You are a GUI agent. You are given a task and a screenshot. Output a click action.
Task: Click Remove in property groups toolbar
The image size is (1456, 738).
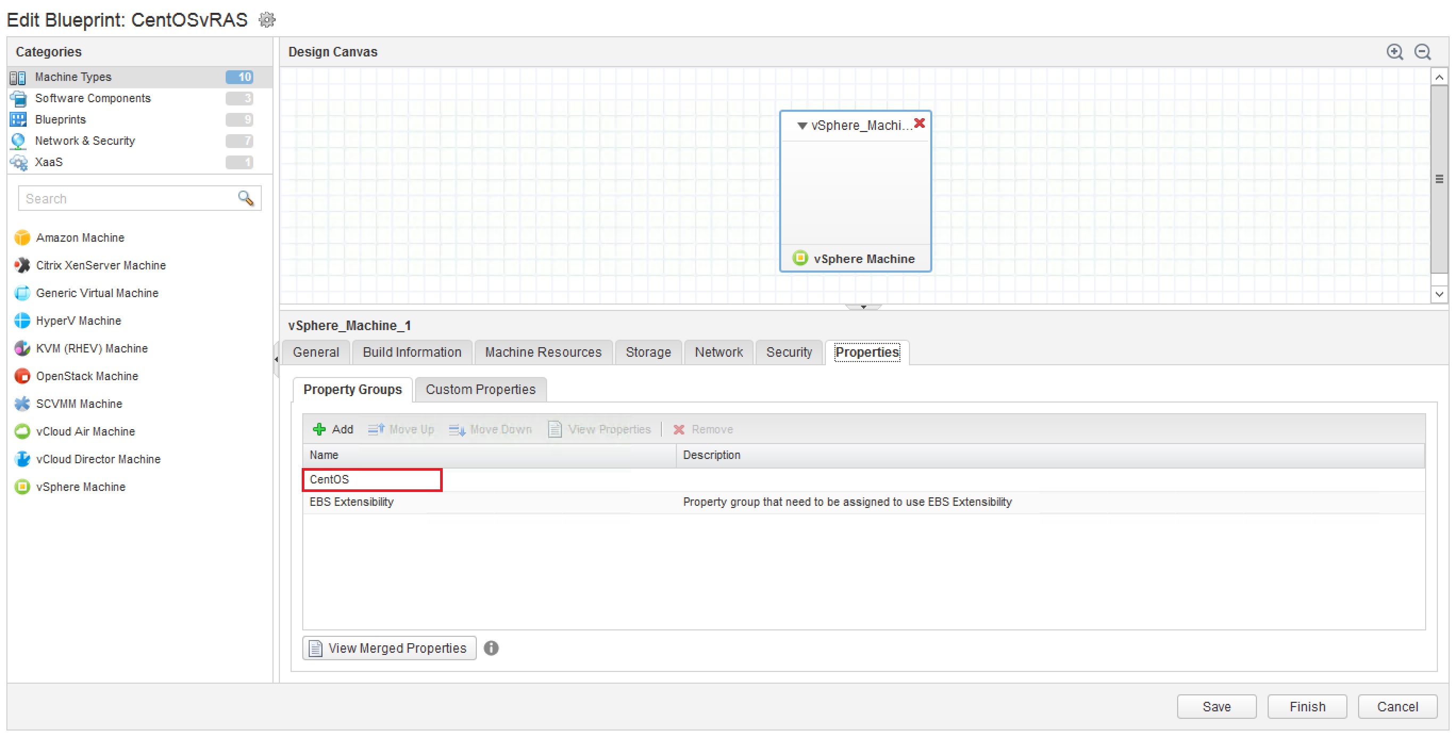[x=702, y=429]
